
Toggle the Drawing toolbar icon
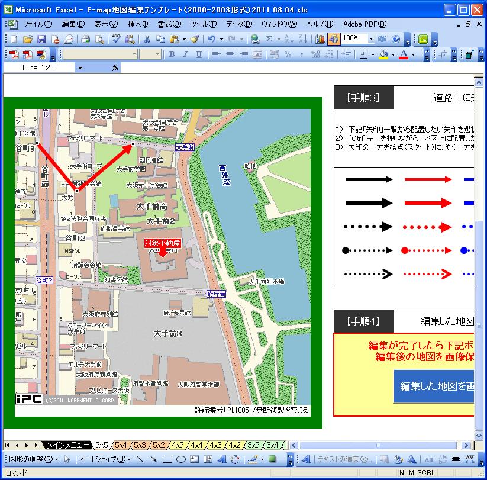334,39
